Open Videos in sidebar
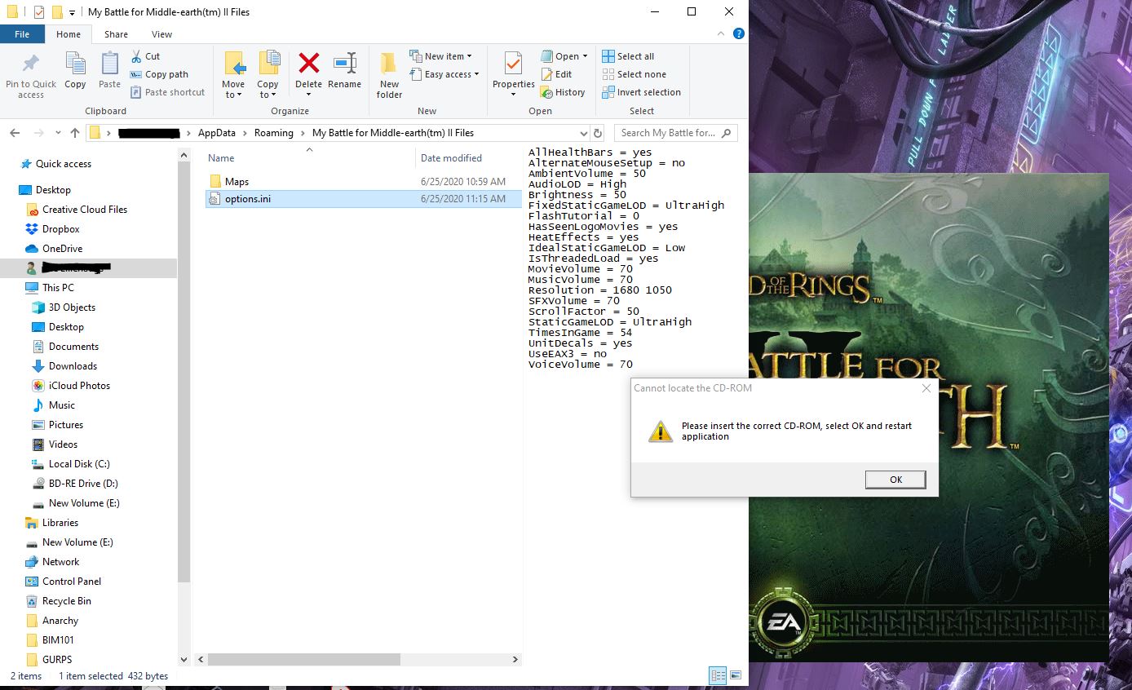This screenshot has height=690, width=1132. coord(63,445)
